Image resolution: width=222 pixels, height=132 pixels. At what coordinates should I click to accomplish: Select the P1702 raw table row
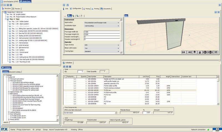(x=130, y=90)
